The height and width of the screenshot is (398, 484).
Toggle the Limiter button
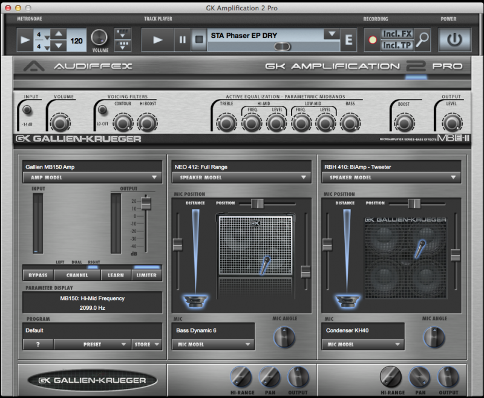click(x=146, y=275)
